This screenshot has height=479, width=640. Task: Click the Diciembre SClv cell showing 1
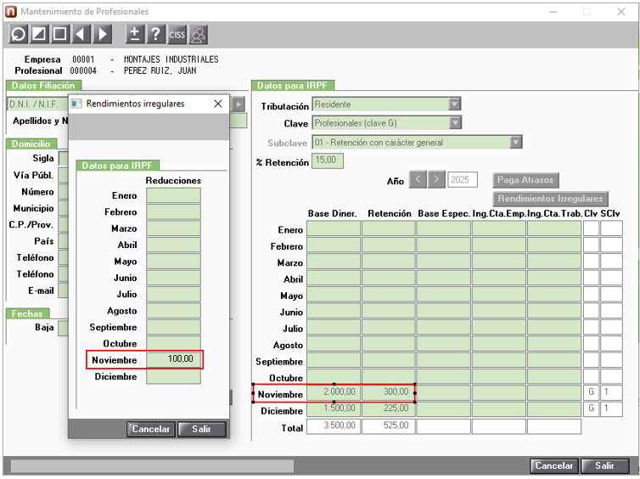tap(611, 409)
